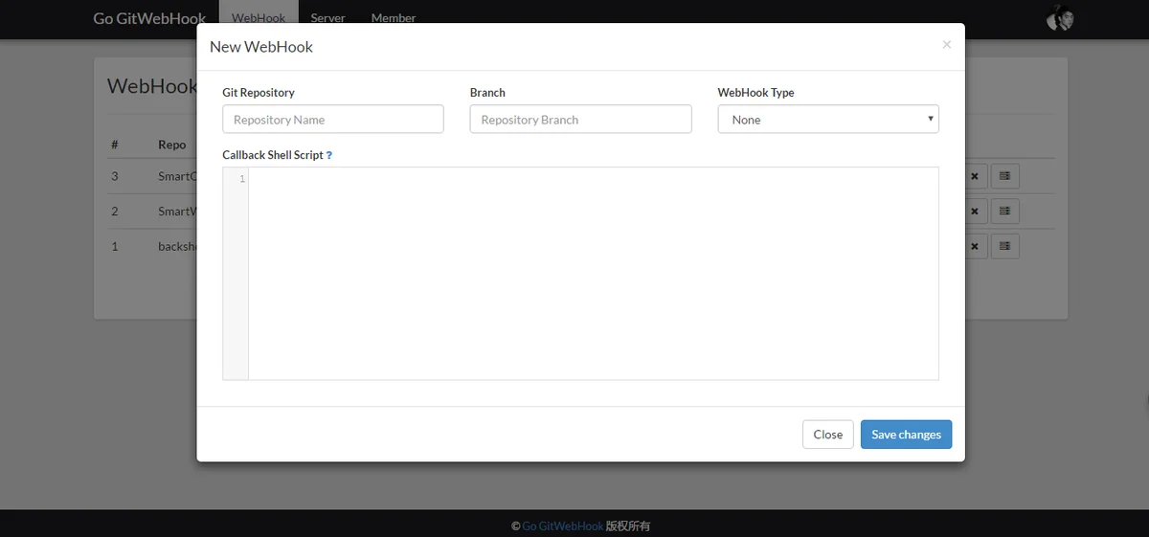Click the delete icon for row 3

pos(974,176)
